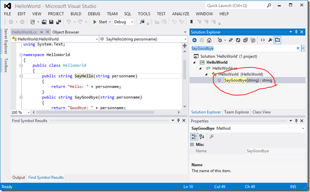Click the New Project toolbar icon
310x192 pixels.
(x=32, y=22)
